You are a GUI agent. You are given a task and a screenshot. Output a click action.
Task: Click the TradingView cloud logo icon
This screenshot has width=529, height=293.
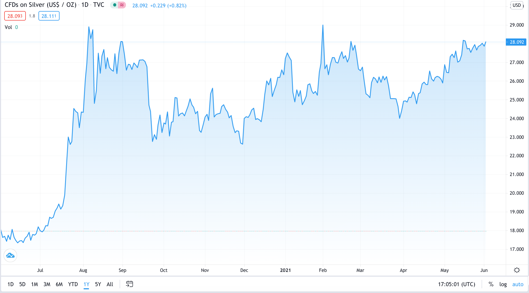10,255
